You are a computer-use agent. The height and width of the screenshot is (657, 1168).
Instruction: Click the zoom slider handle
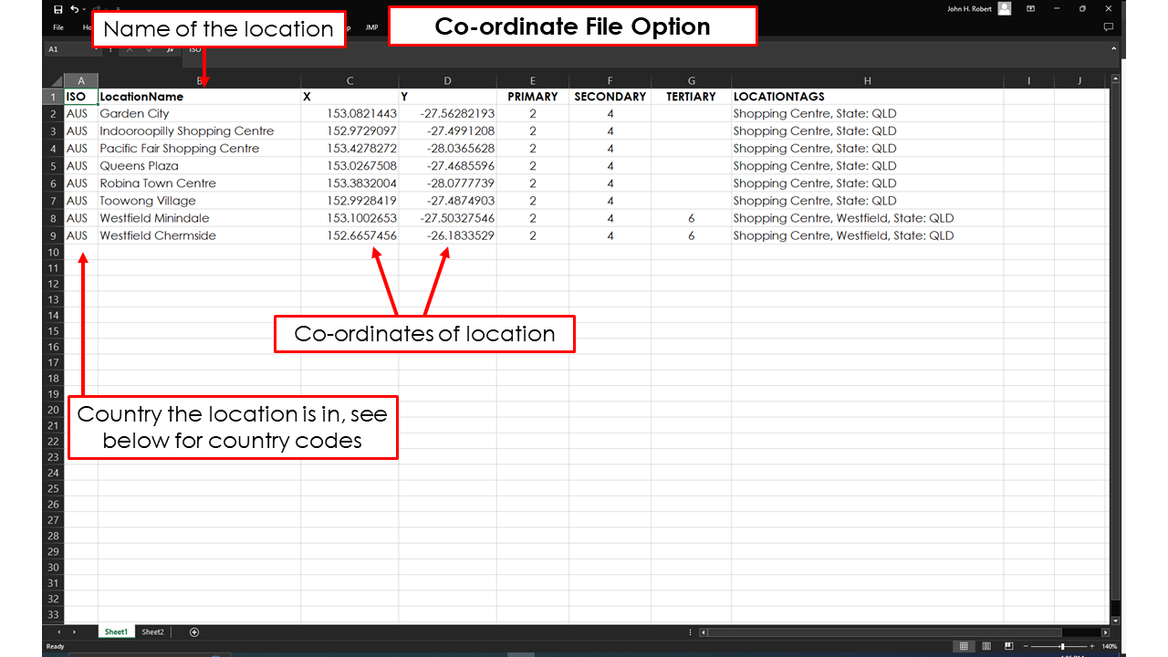pos(1062,646)
